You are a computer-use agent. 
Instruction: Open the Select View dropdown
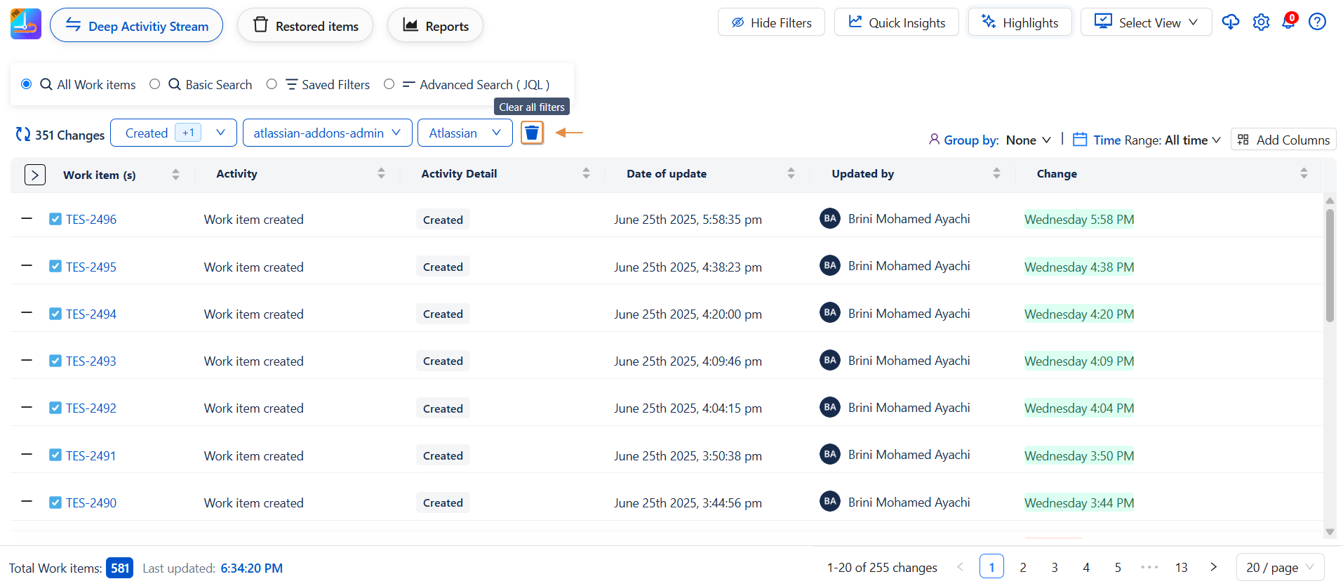[x=1146, y=22]
